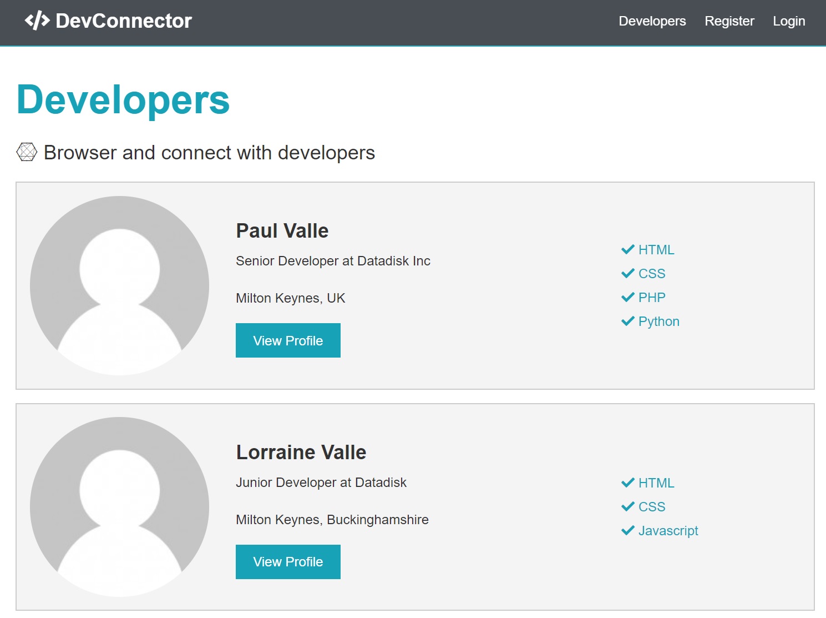Click the DevConnector brand name
826x618 pixels.
click(x=124, y=21)
